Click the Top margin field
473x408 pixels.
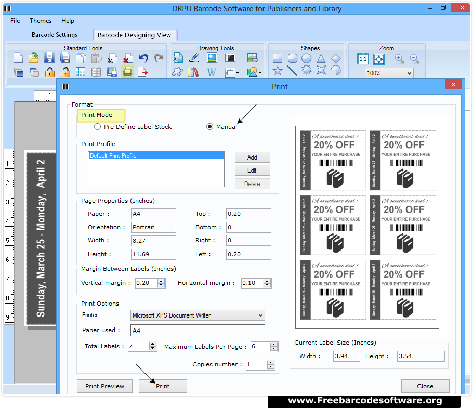[248, 214]
